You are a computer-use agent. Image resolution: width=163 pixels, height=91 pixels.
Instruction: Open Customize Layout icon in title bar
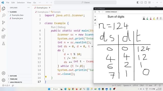pyautogui.click(x=150, y=3)
